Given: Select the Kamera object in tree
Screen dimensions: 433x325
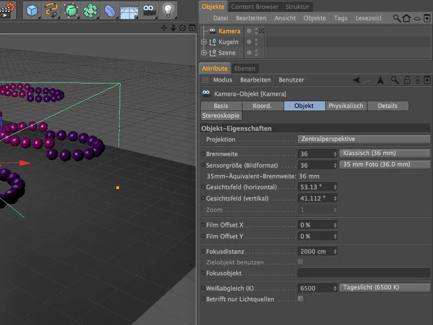Looking at the screenshot, I should pyautogui.click(x=229, y=31).
